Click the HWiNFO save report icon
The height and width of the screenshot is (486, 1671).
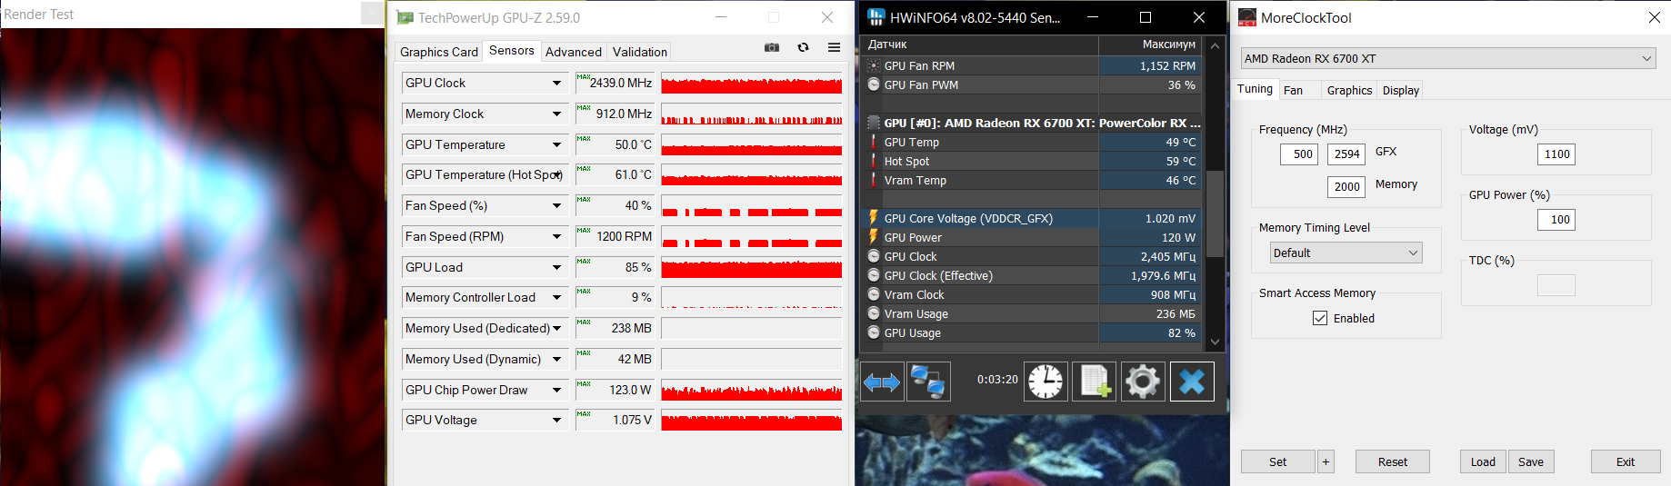(x=1094, y=382)
